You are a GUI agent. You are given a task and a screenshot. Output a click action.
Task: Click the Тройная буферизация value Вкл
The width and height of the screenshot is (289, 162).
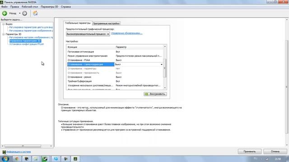[118, 81]
